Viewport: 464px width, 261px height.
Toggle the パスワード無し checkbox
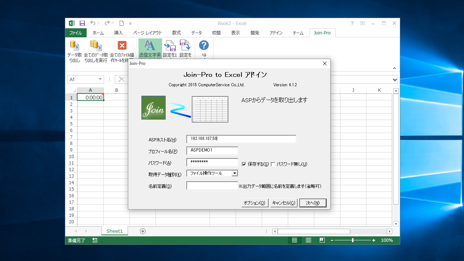[273, 164]
